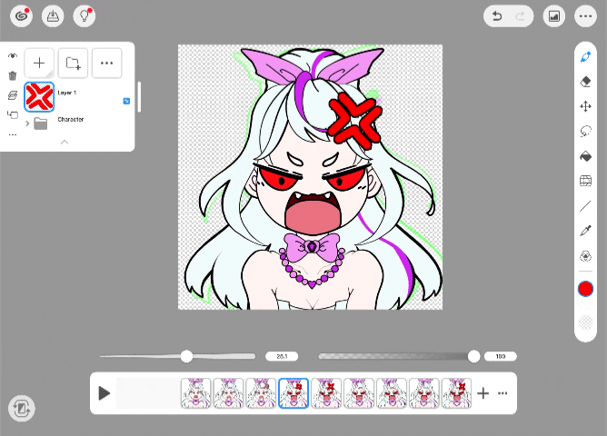Select the Eyedropper tool
The image size is (607, 436).
586,231
